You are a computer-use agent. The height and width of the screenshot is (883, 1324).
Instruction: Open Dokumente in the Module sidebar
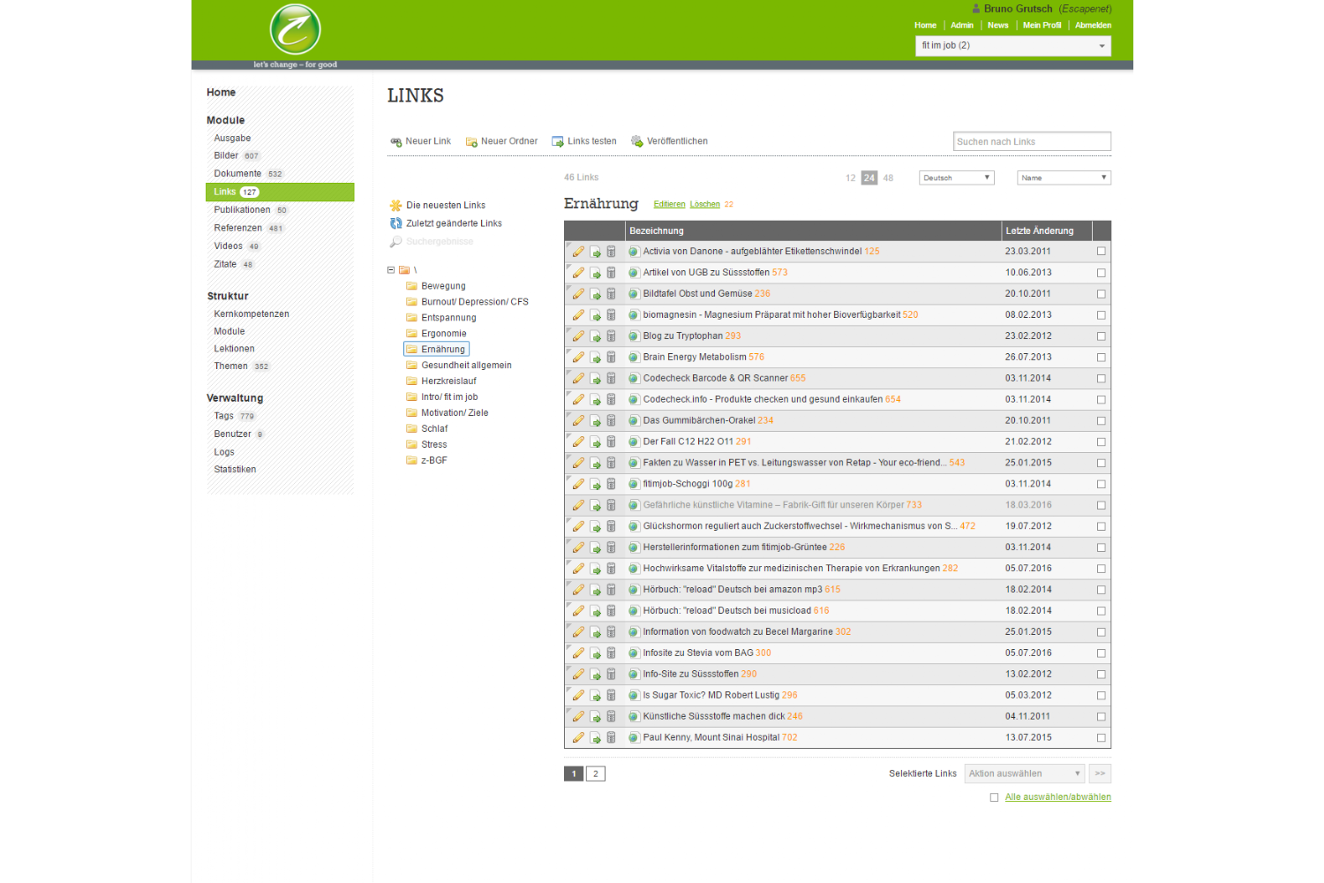[237, 174]
